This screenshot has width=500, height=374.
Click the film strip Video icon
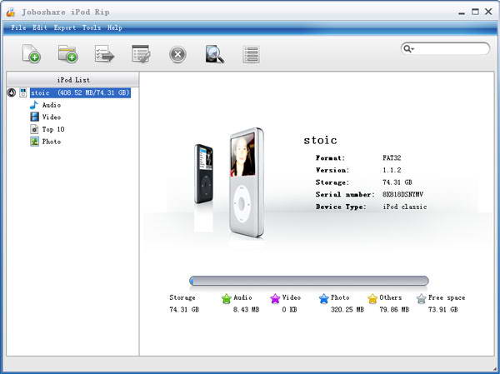click(34, 117)
